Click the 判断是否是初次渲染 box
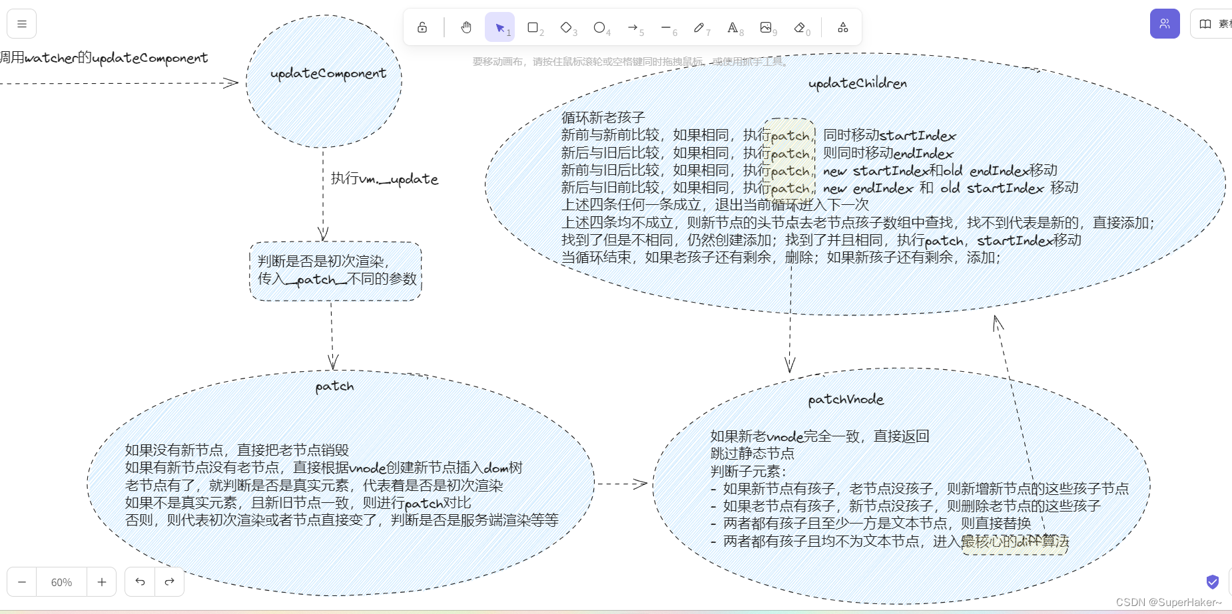 tap(336, 271)
